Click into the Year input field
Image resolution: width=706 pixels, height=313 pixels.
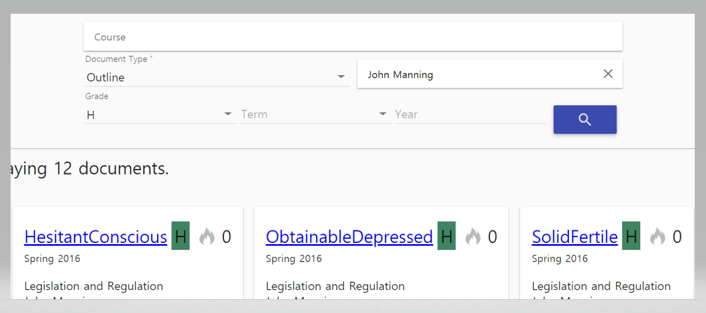469,115
